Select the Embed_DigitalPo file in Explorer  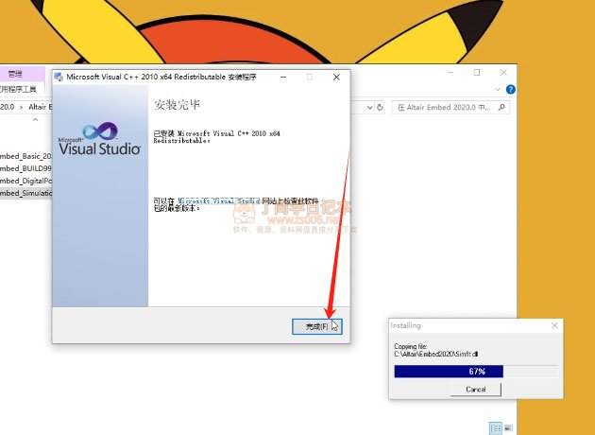point(25,181)
